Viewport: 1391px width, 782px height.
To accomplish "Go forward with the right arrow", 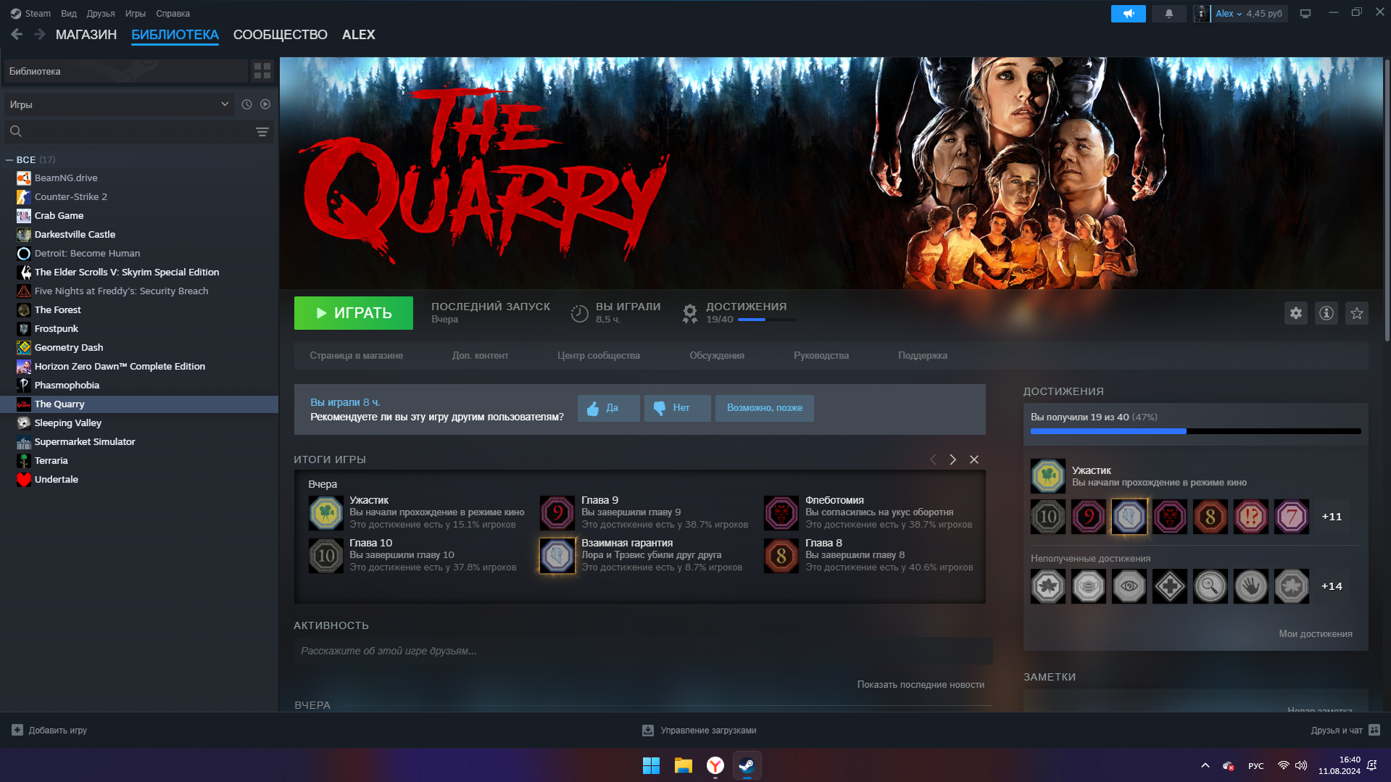I will pyautogui.click(x=40, y=34).
